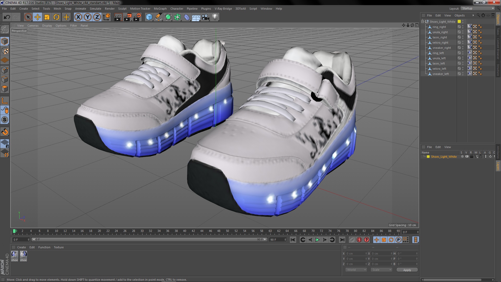Select the spline Pen tool
This screenshot has height=282, width=501.
[x=158, y=17]
